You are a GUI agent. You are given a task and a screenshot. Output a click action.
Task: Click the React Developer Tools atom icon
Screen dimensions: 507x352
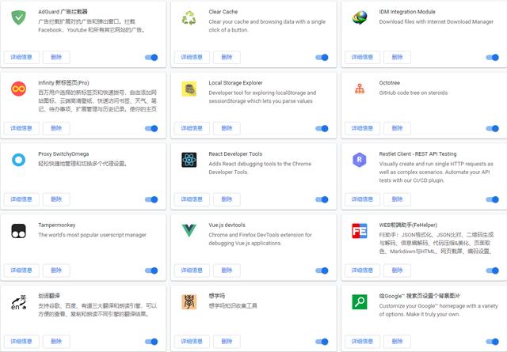tap(189, 160)
